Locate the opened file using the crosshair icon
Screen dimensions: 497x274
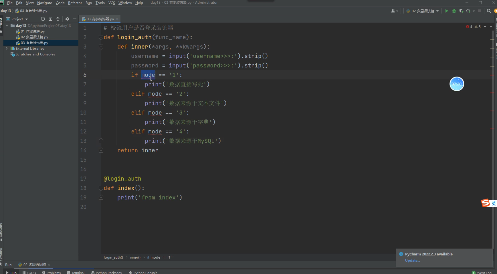pyautogui.click(x=43, y=19)
